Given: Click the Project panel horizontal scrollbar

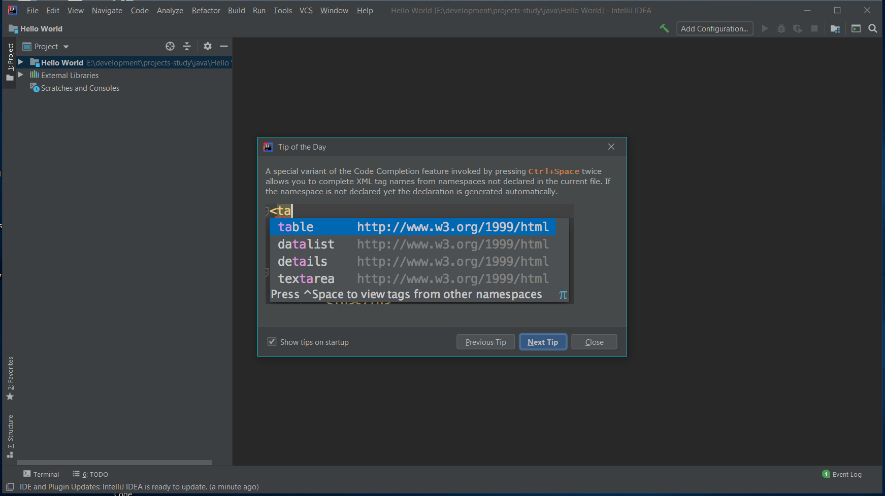Looking at the screenshot, I should pyautogui.click(x=114, y=463).
